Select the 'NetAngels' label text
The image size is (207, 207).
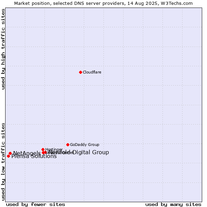[27, 153]
